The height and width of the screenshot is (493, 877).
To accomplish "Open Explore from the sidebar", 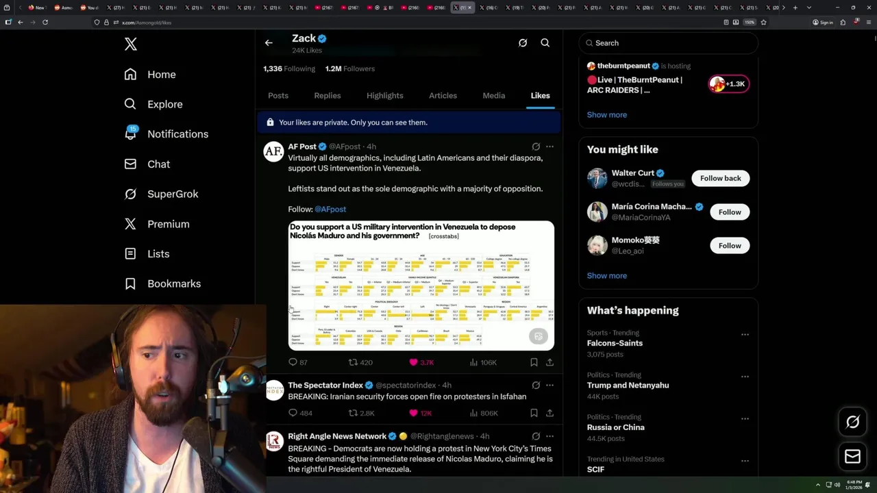I will [153, 104].
